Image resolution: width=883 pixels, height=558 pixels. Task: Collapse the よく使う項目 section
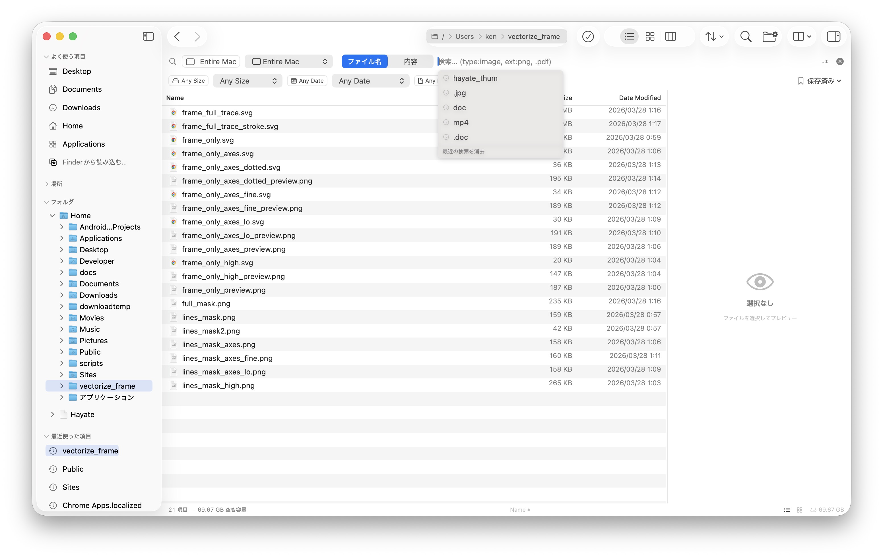click(x=46, y=56)
